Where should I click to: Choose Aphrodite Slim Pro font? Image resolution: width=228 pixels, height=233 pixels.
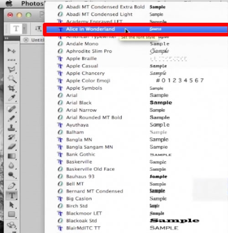point(89,51)
